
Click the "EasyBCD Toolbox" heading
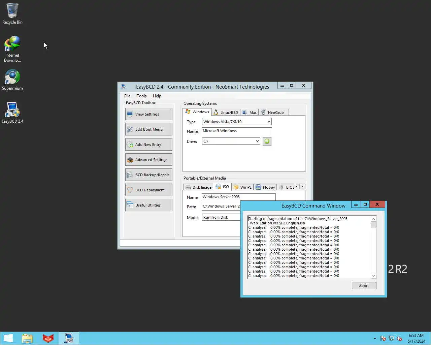point(141,103)
